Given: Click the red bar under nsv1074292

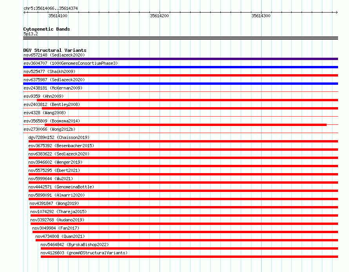Looking at the screenshot, I should (x=184, y=215).
